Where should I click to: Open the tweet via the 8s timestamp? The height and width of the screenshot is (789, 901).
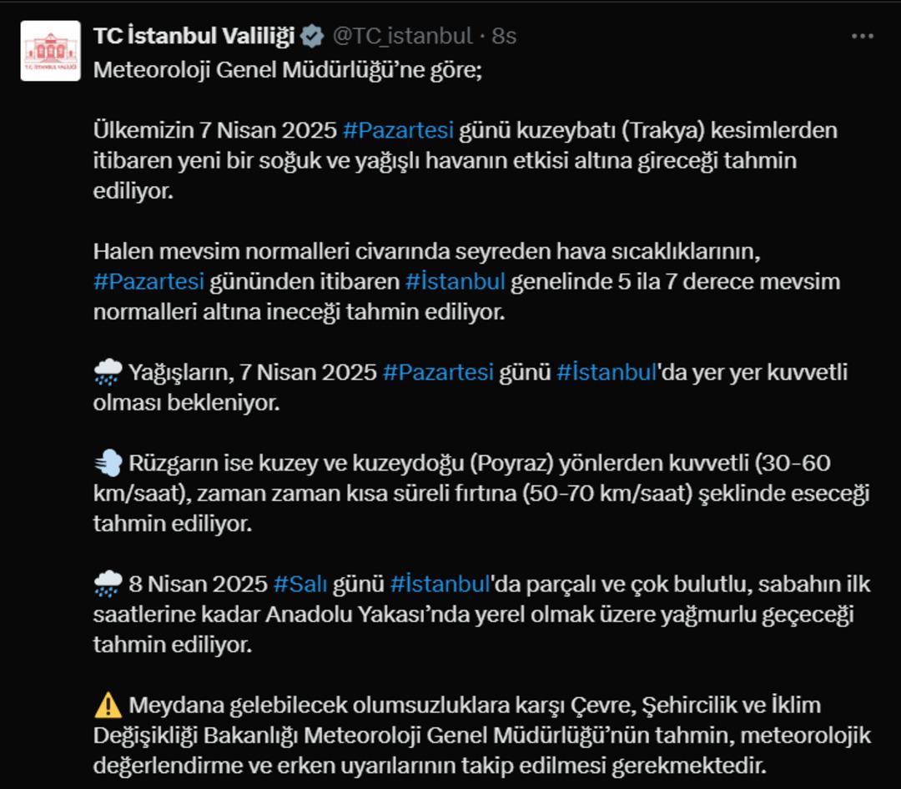click(x=505, y=37)
